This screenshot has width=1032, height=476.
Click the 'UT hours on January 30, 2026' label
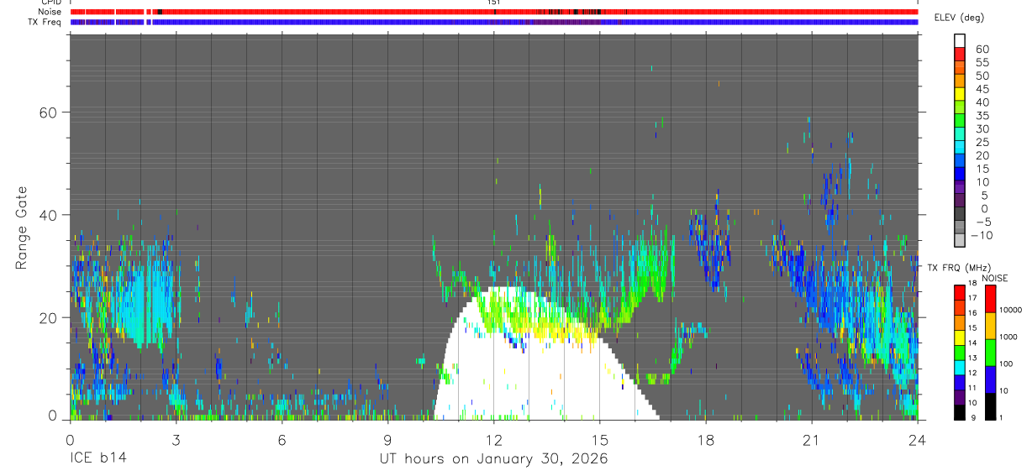492,459
